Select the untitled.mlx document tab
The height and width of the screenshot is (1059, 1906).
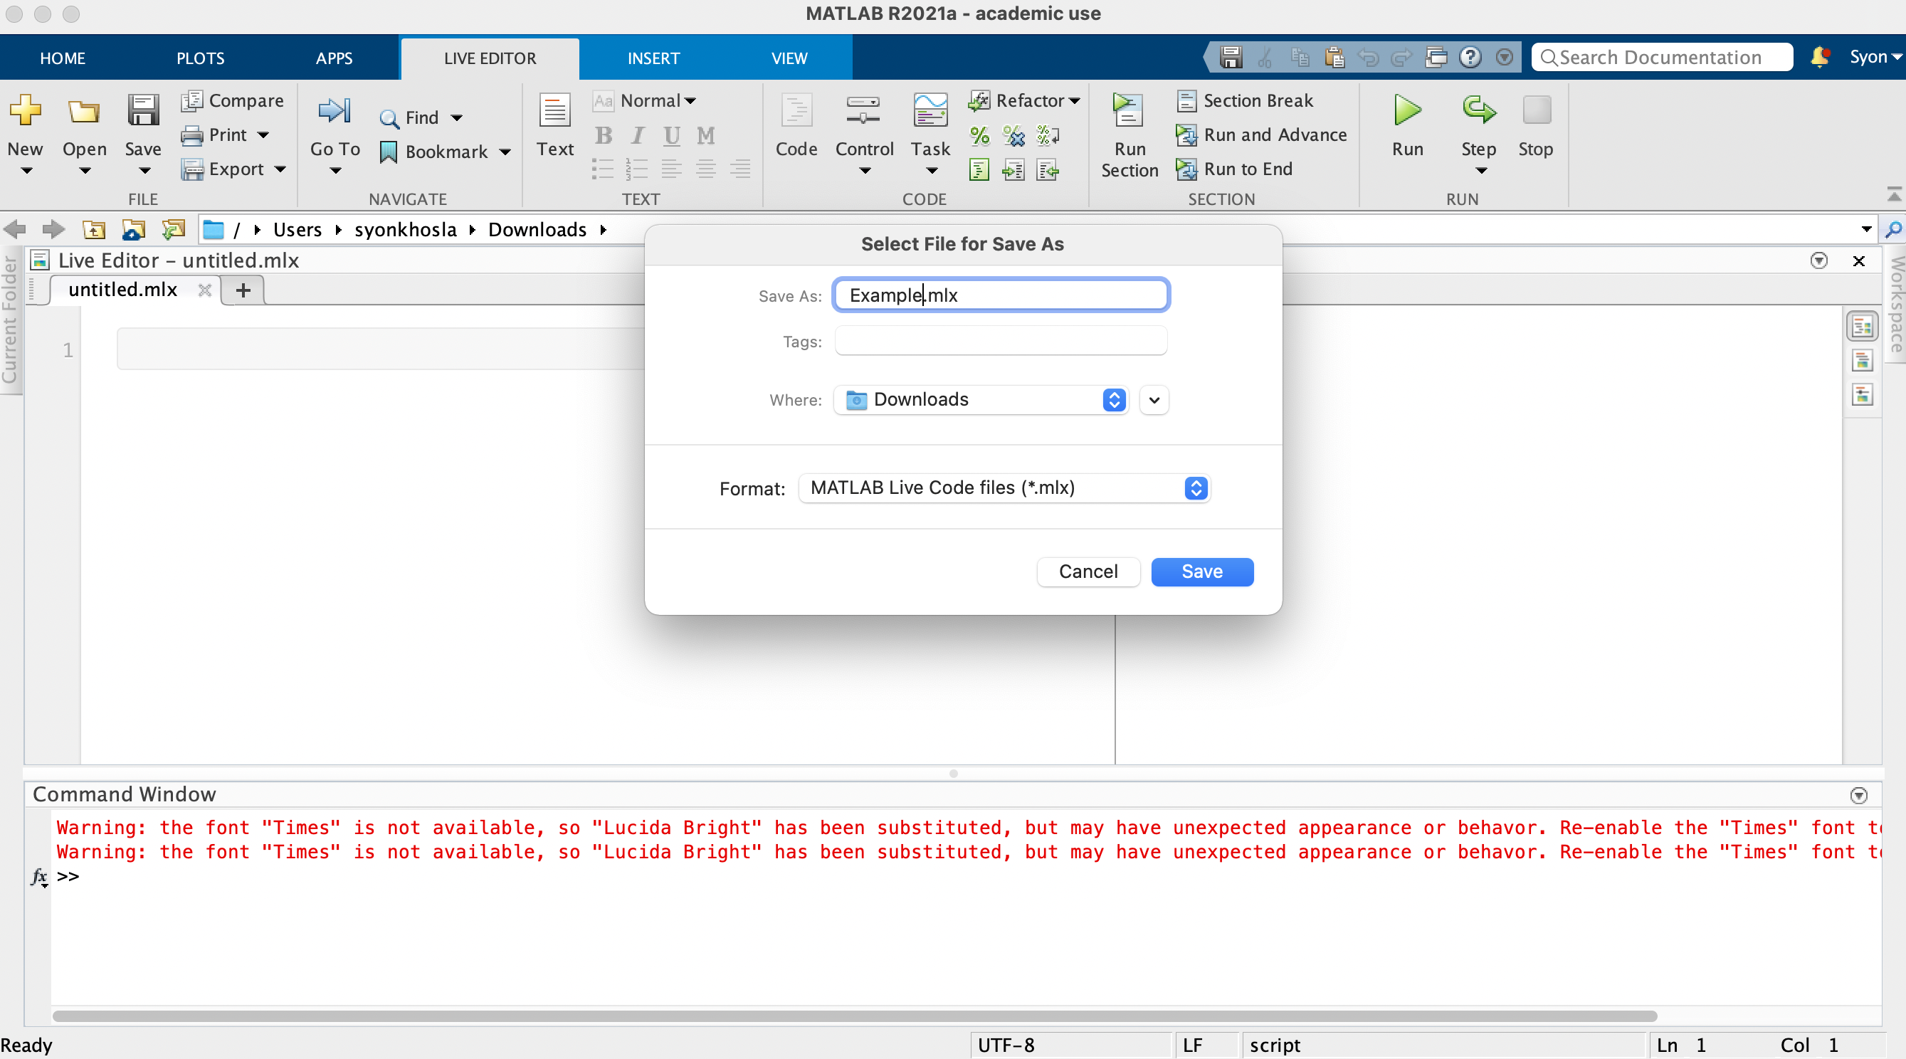click(123, 290)
